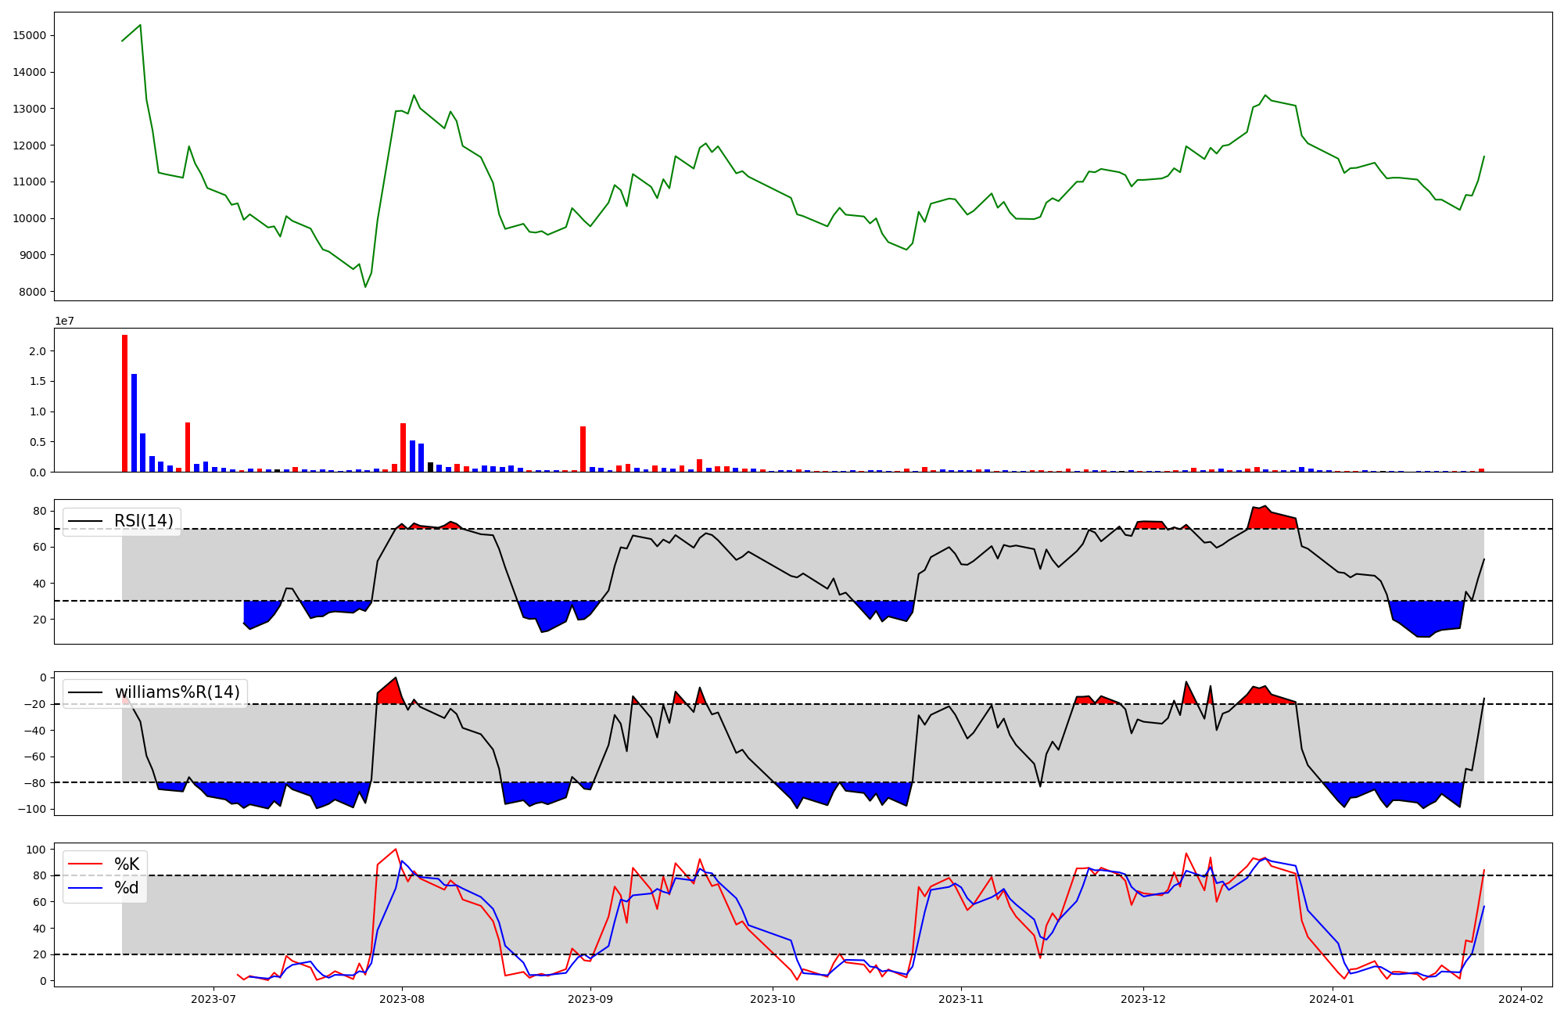Click the black RSI(14) legend line swatch
This screenshot has width=1564, height=1017.
[85, 521]
